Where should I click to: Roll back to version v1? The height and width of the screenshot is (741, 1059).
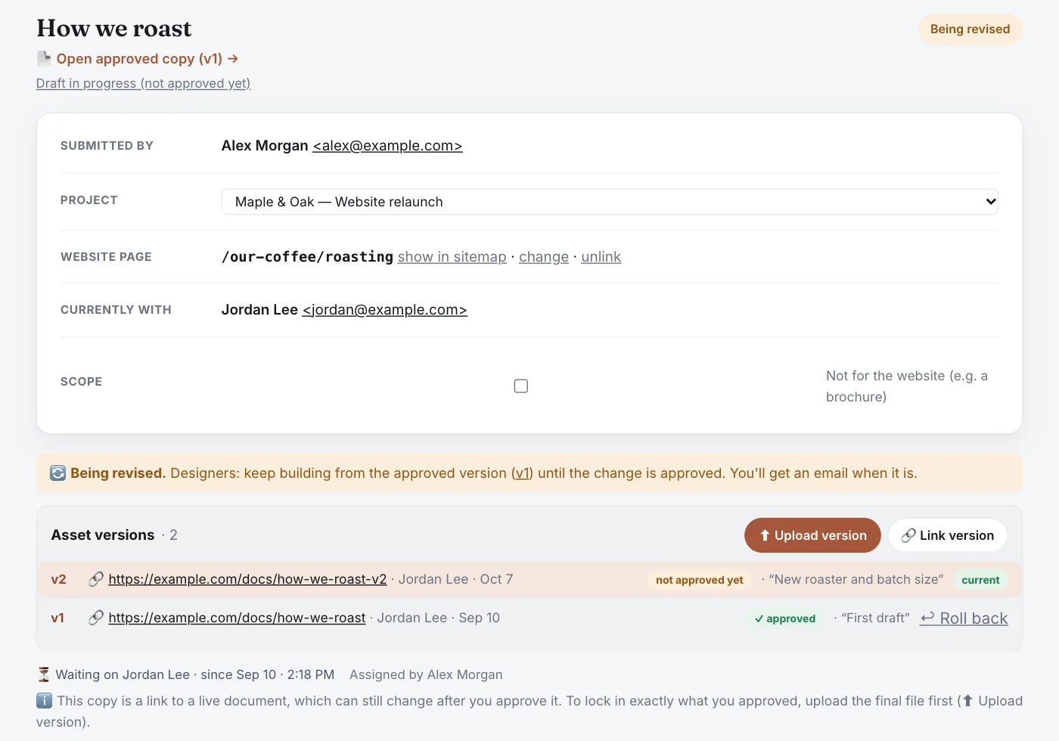point(964,618)
